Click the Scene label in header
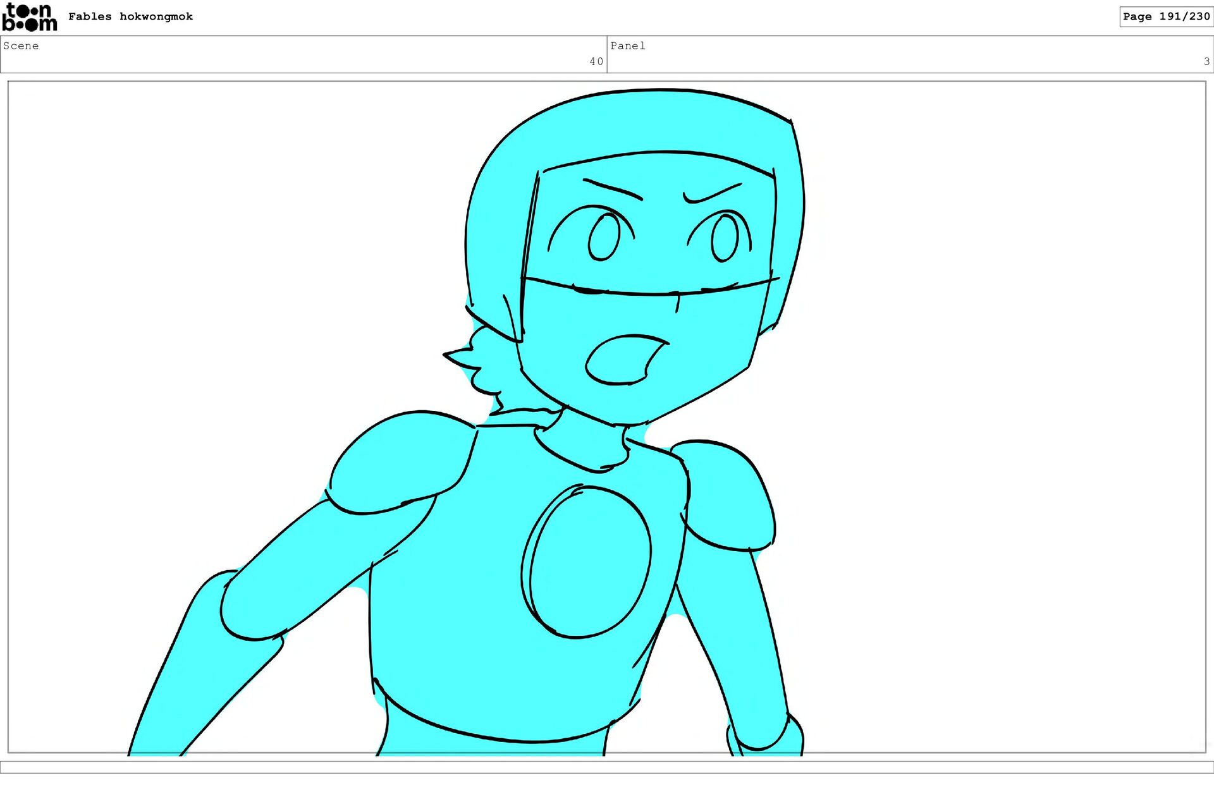The height and width of the screenshot is (785, 1214). pyautogui.click(x=21, y=46)
